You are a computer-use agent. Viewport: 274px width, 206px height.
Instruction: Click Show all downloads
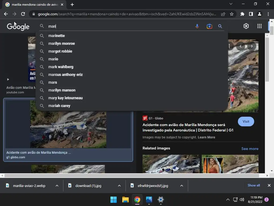pyautogui.click(x=254, y=185)
